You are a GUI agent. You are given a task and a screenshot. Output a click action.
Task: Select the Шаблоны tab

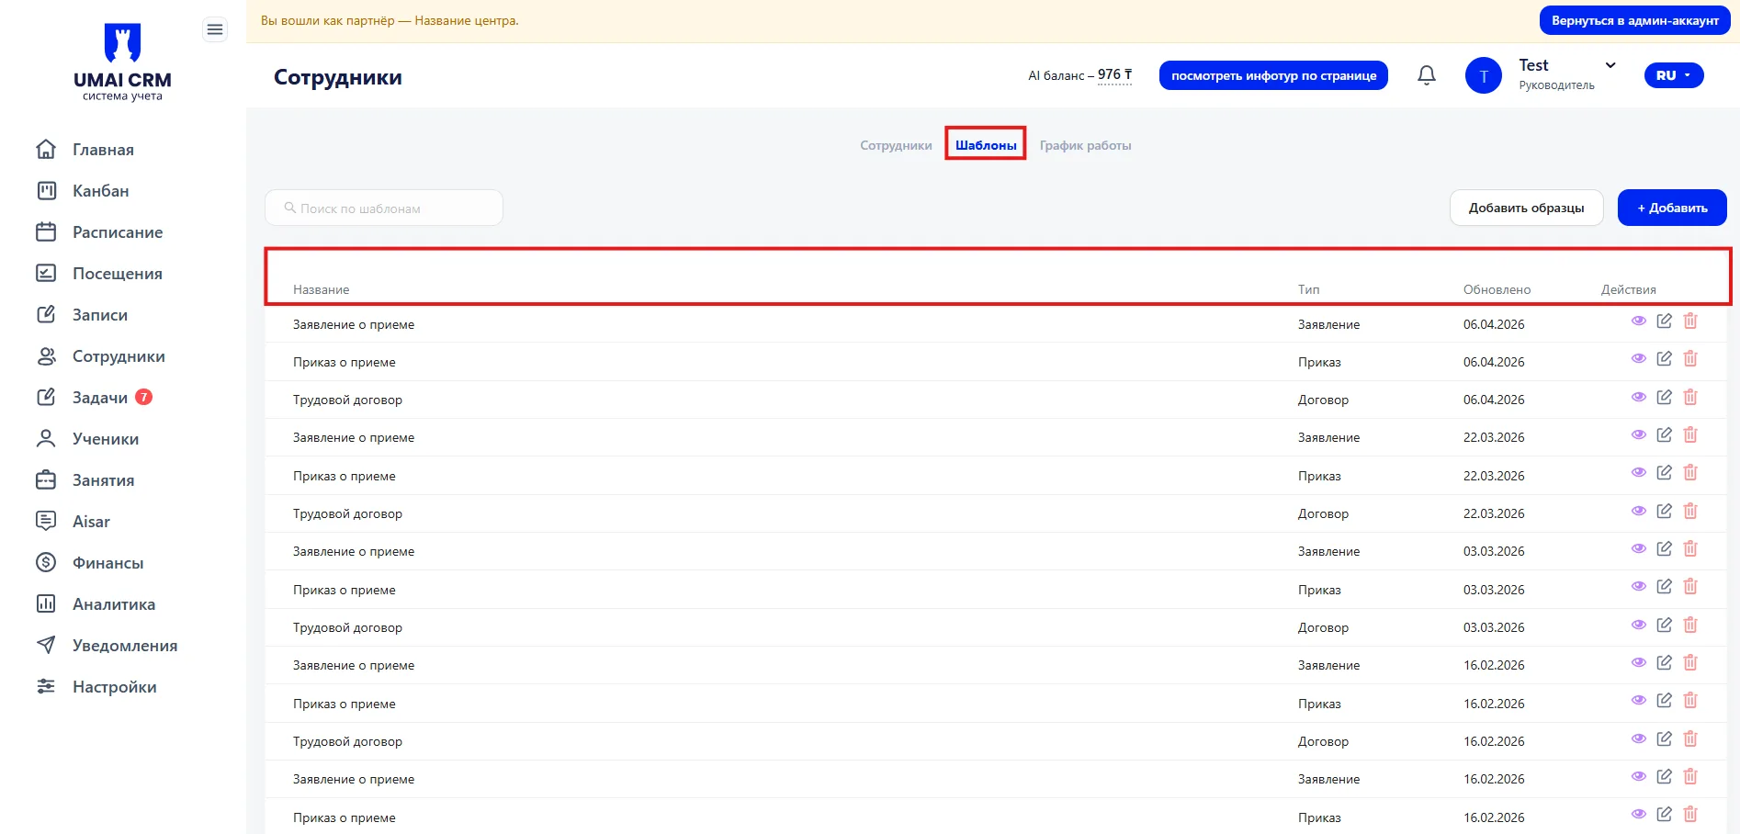click(986, 145)
